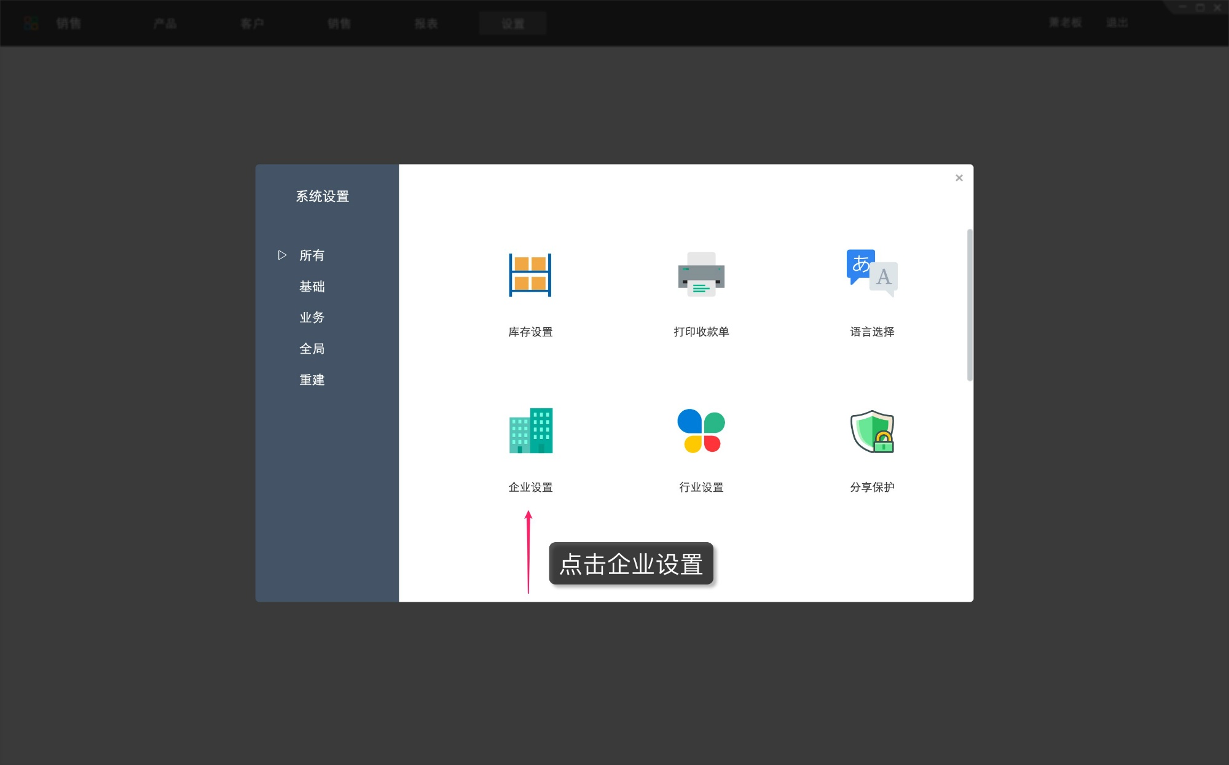Expand the 所有 category triangle
Image resolution: width=1229 pixels, height=765 pixels.
(x=283, y=255)
